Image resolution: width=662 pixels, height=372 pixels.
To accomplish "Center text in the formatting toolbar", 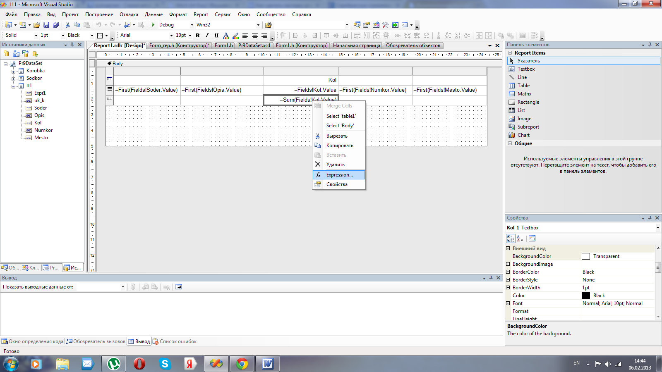I will 255,36.
